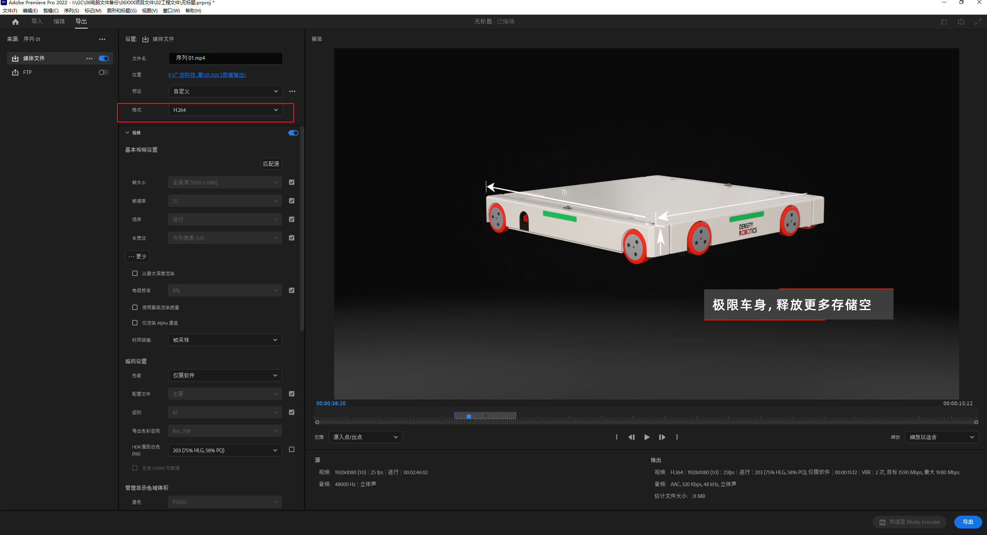Viewport: 987px width, 535px height.
Task: Open the 序列(S) menu
Action: [x=71, y=10]
